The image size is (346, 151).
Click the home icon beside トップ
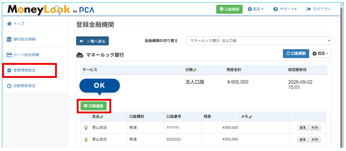(x=9, y=24)
